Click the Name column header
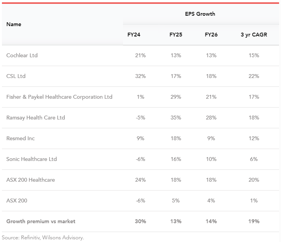 [14, 24]
